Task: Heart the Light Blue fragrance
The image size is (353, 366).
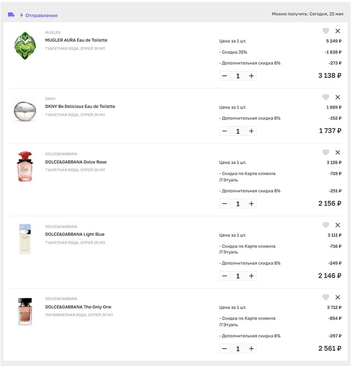Action: 325,225
